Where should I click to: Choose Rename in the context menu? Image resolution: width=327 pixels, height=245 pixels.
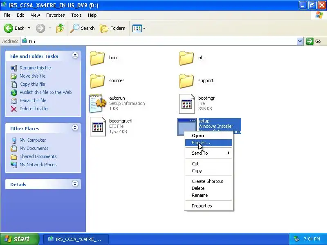coord(208,196)
